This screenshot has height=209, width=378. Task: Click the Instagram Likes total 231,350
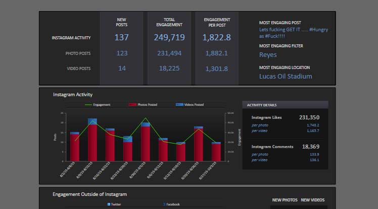click(308, 117)
